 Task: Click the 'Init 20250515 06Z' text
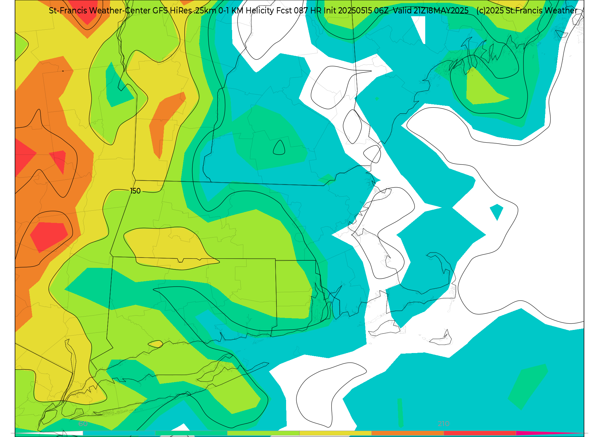(x=356, y=11)
